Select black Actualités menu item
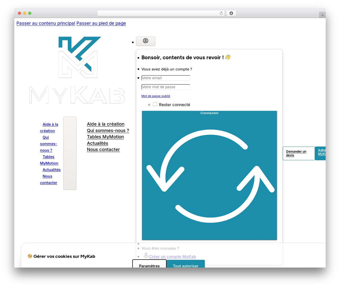The image size is (340, 288). (x=97, y=143)
